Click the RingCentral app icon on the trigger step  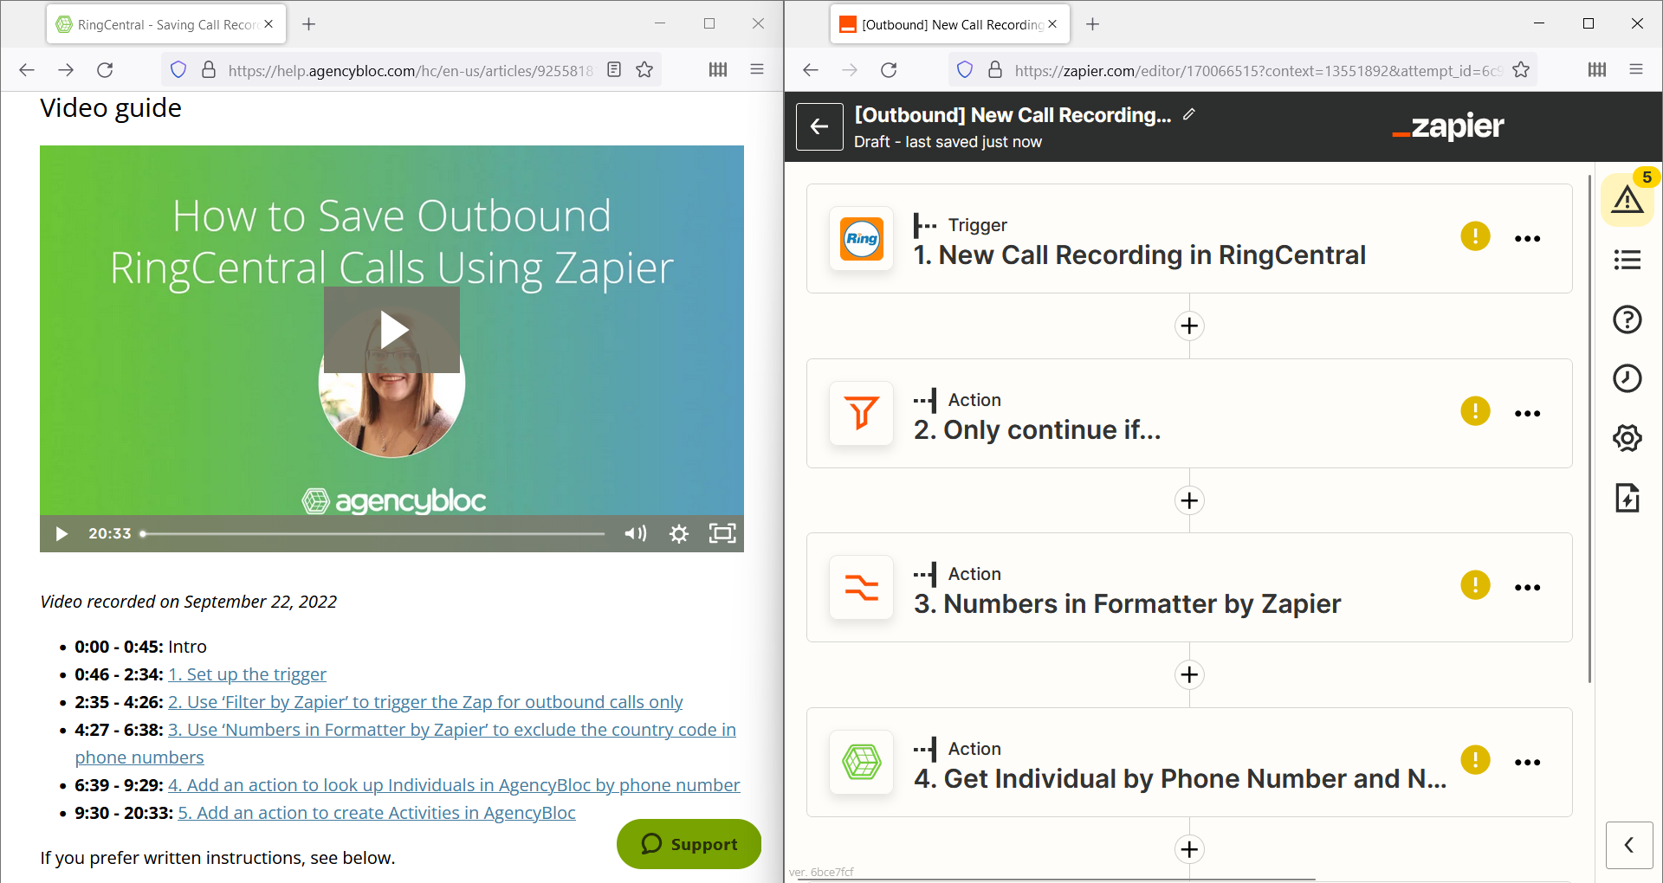(x=860, y=239)
